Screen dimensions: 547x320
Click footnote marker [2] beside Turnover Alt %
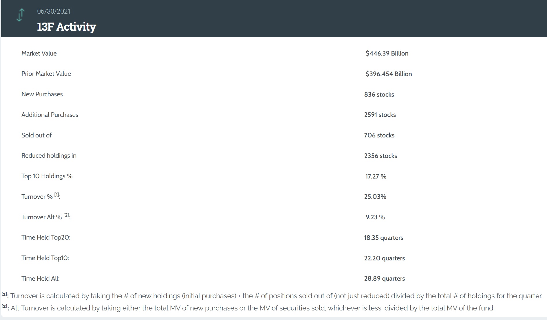pos(66,215)
